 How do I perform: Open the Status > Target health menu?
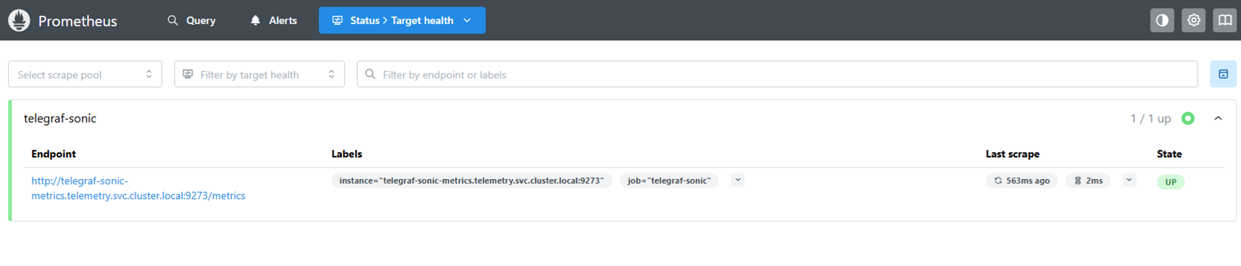[402, 20]
